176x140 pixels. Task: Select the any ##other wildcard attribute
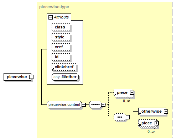point(65,77)
